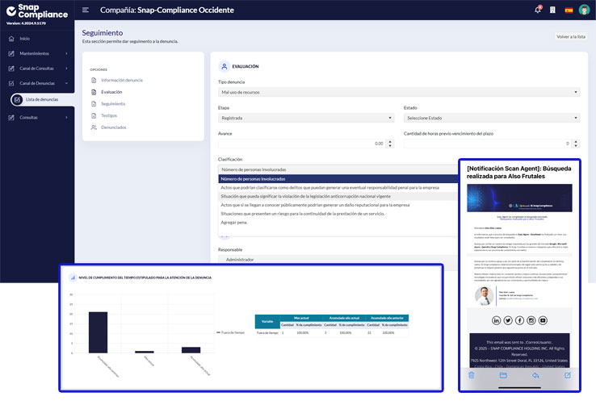Click the Lista de denuncias circle icon
Viewport: 596px width, 409px height.
tap(17, 99)
